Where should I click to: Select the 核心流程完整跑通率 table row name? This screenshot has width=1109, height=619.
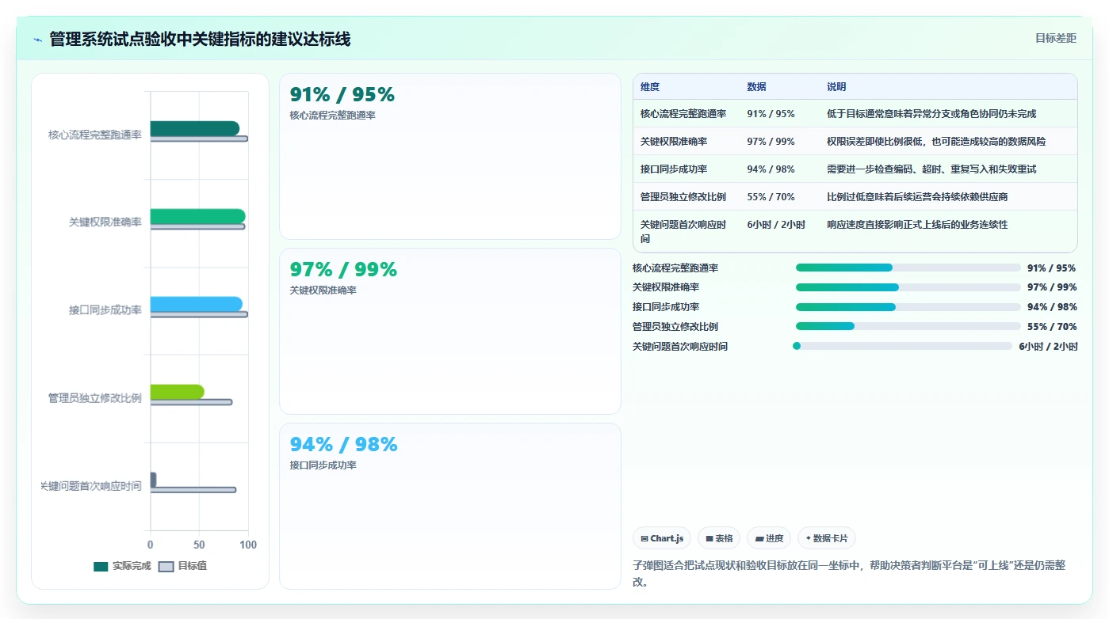(683, 114)
